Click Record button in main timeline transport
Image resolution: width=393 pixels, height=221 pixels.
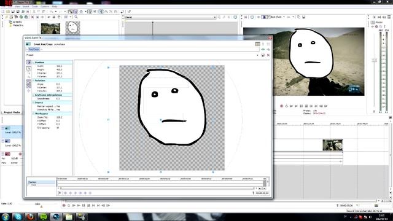(64, 206)
